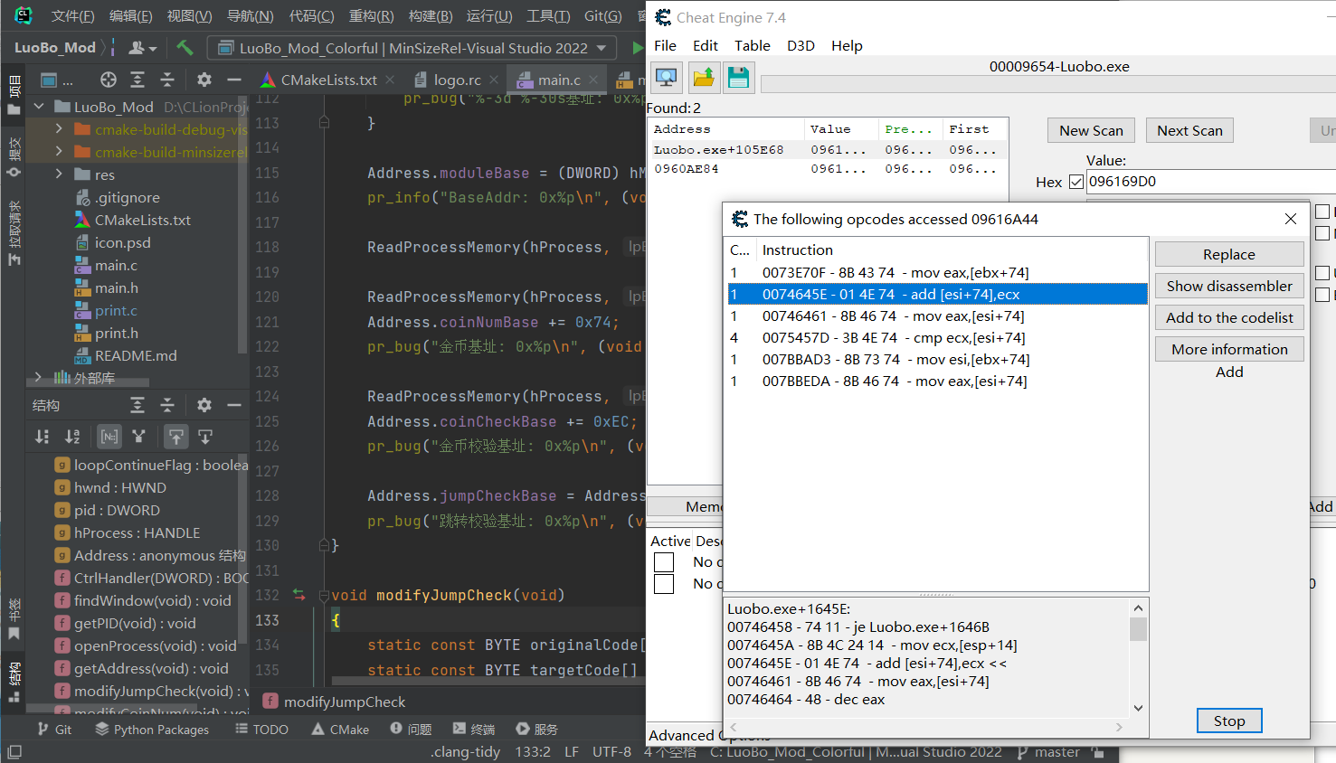Click the green Run arrow in CLion toolbar
This screenshot has height=763, width=1336.
(638, 48)
